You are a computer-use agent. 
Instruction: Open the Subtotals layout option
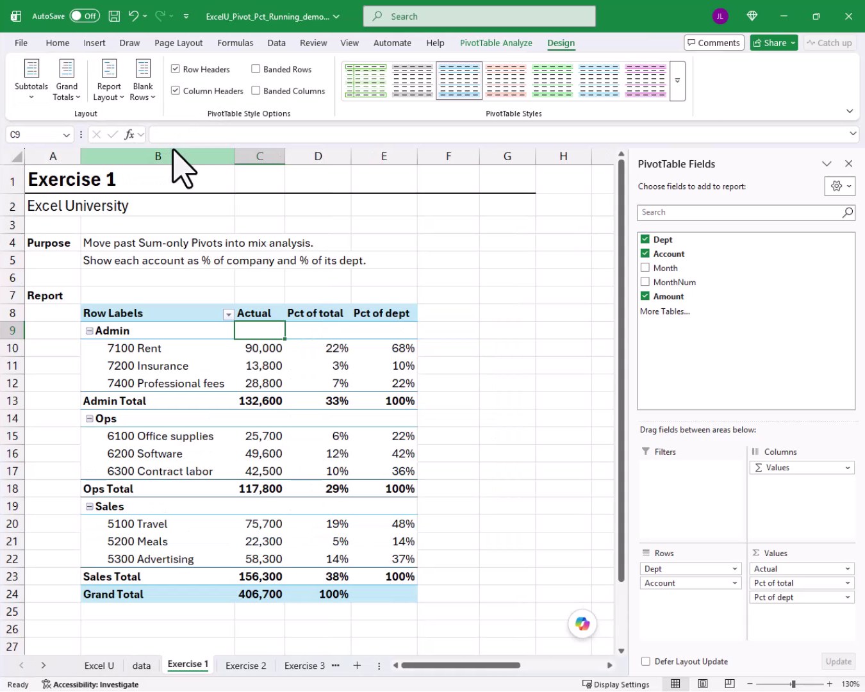31,79
